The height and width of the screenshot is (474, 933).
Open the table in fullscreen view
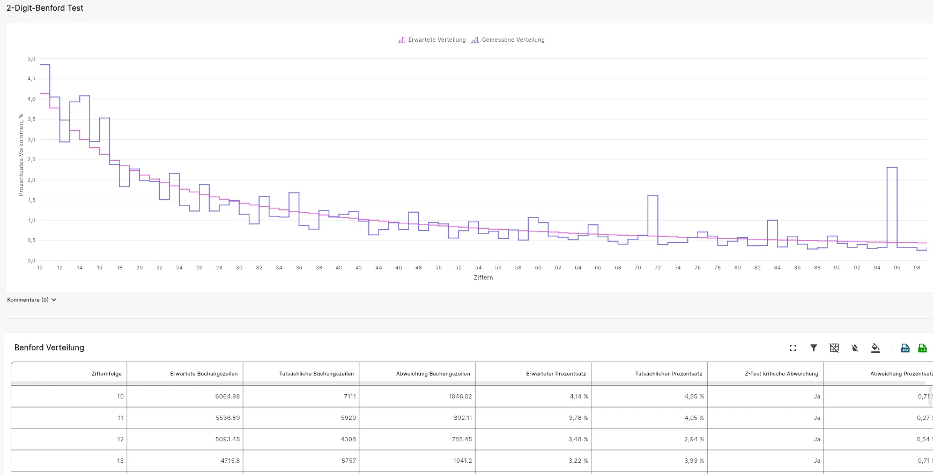[793, 348]
